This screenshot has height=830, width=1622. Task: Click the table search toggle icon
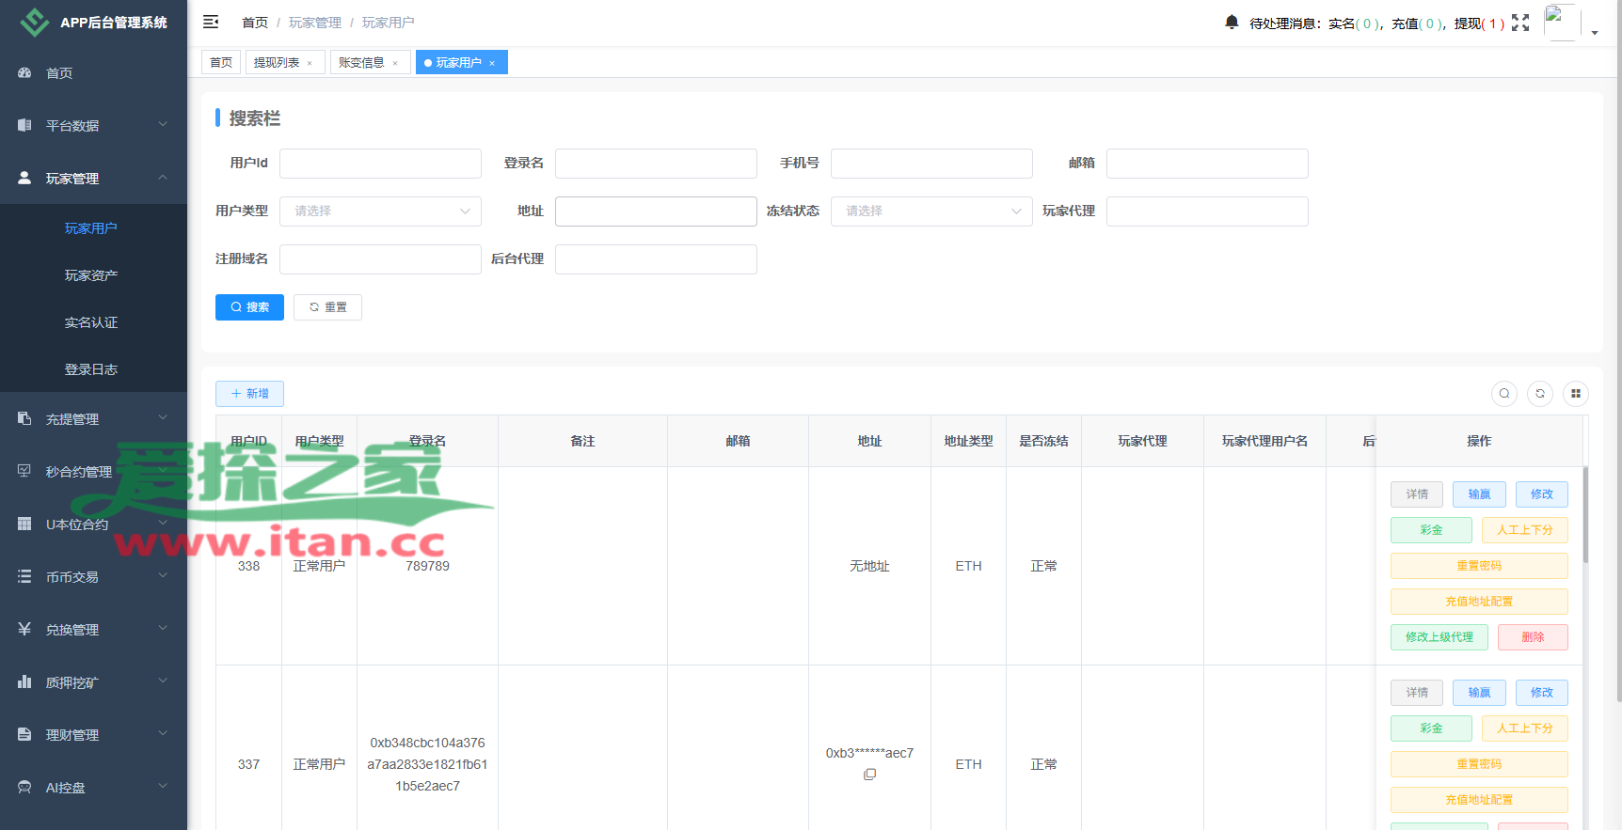point(1504,394)
